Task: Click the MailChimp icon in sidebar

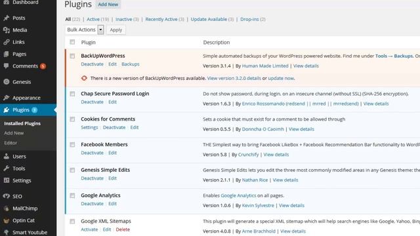Action: (7, 208)
